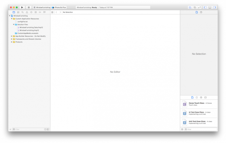Click the WindowFurnishing: Ready activity status

point(87,8)
